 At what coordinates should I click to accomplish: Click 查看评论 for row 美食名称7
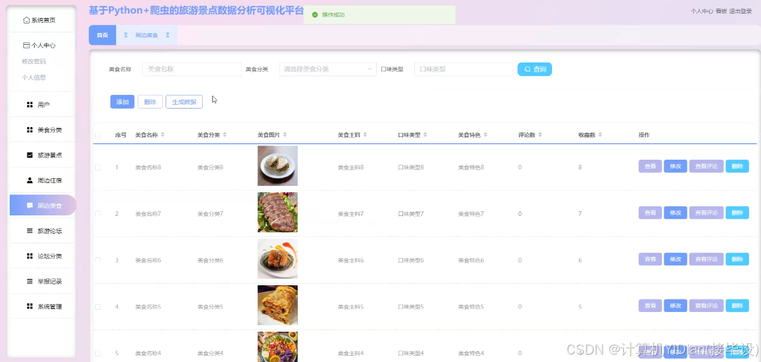(x=706, y=213)
